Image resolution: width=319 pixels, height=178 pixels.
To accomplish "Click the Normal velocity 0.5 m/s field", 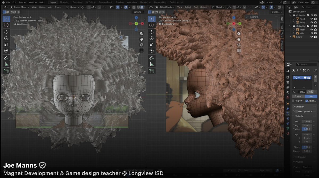I will pos(307,121).
